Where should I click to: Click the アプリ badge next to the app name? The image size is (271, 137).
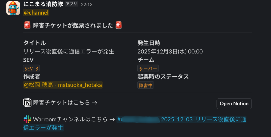pos(71,4)
